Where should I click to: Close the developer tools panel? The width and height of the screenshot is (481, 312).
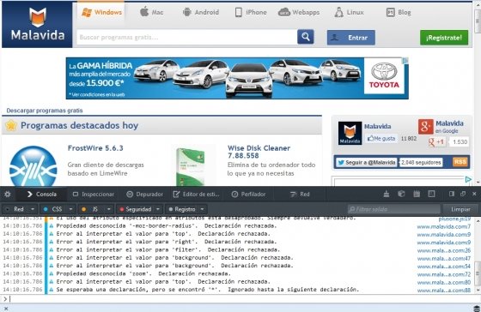474,194
